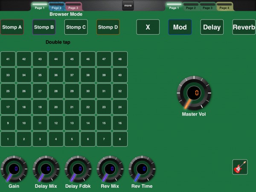
Task: Select browser slot 48
Action: tap(120, 59)
